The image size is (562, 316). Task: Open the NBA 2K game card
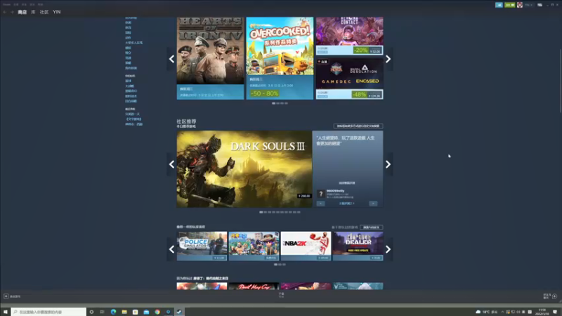[306, 246]
